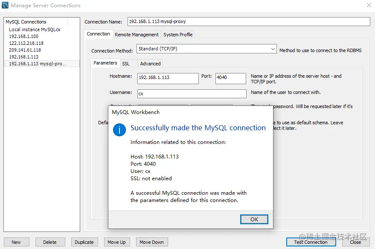This screenshot has height=249, width=375.
Task: Select the Connection tab
Action: click(x=98, y=34)
